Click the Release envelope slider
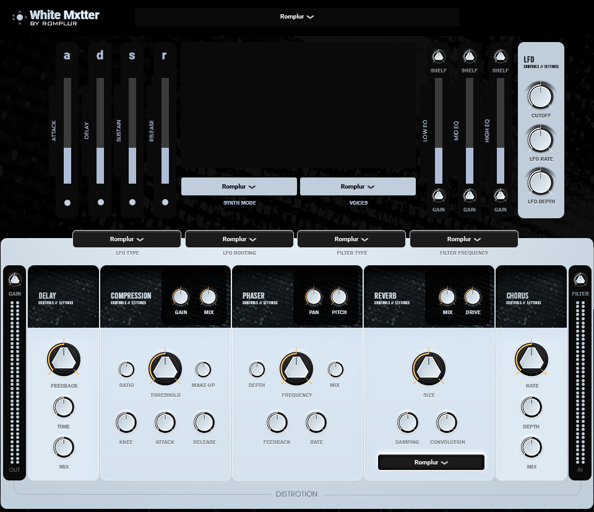 [165, 130]
